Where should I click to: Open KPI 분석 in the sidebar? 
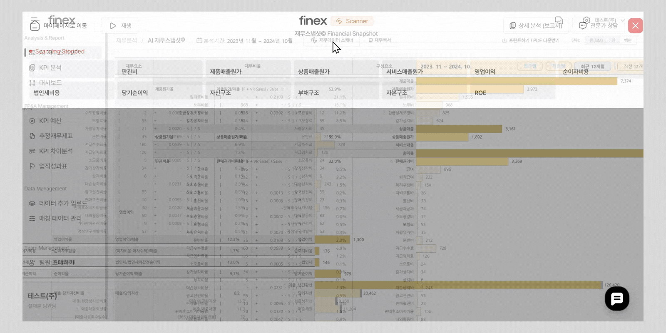(50, 68)
